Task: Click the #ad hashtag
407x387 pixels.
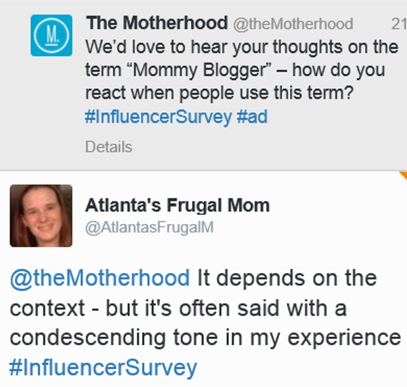Action: [252, 117]
